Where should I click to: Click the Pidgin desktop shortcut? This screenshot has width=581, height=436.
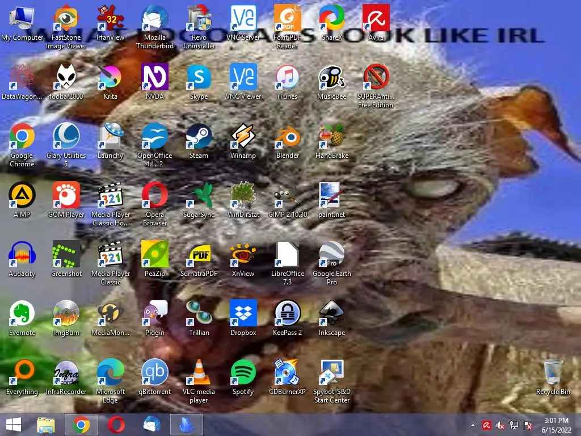tap(155, 318)
